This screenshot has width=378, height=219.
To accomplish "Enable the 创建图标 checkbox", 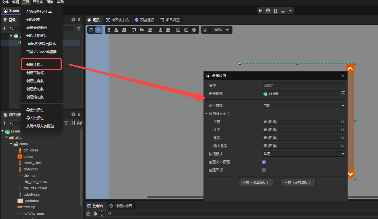I will tap(264, 170).
